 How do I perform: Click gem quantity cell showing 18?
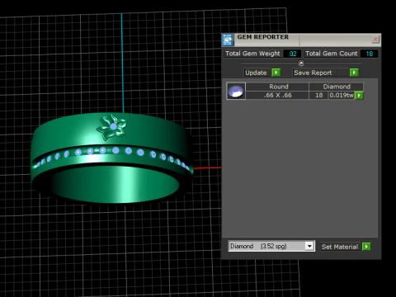click(318, 95)
